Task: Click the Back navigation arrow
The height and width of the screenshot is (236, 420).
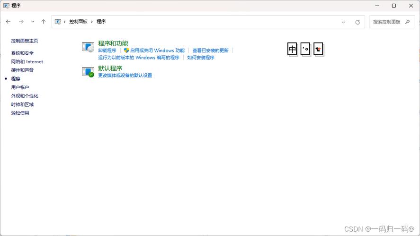Action: (x=9, y=22)
